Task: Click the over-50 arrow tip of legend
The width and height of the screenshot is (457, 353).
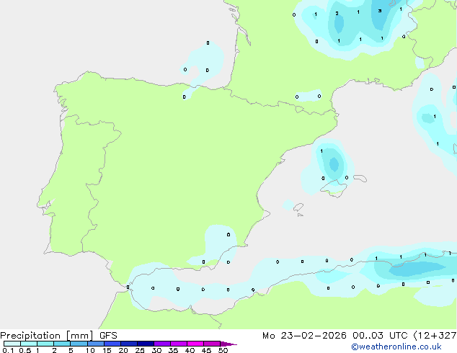Action: [228, 344]
